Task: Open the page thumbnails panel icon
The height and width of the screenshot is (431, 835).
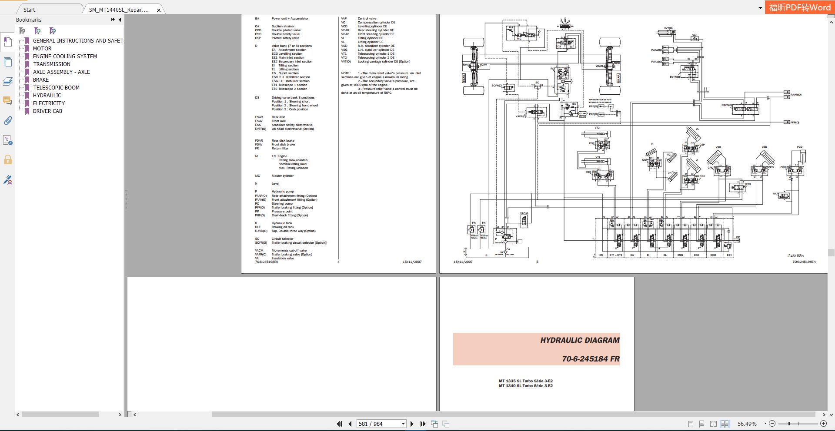Action: pyautogui.click(x=7, y=62)
